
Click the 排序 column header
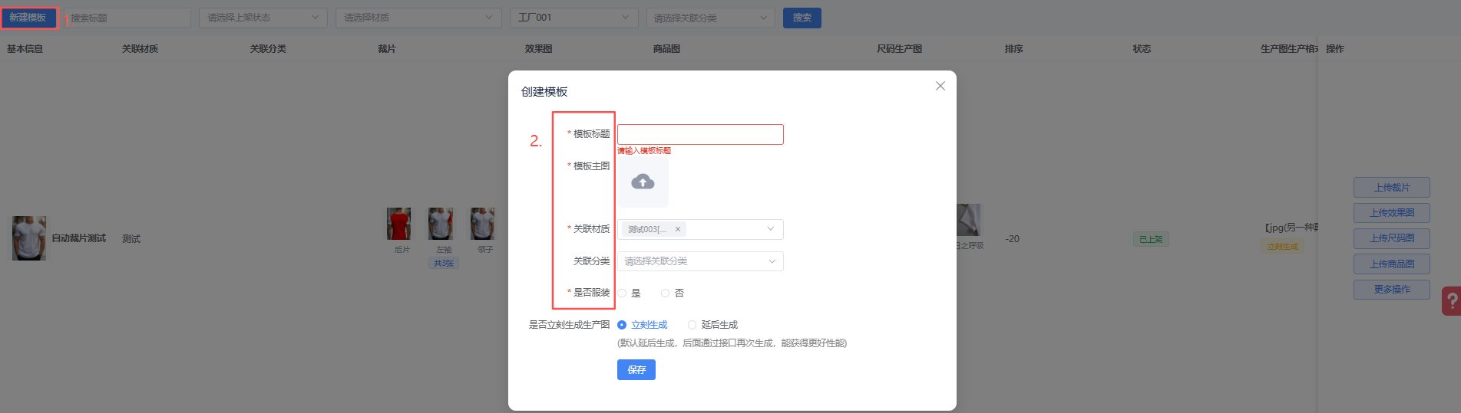click(1014, 49)
